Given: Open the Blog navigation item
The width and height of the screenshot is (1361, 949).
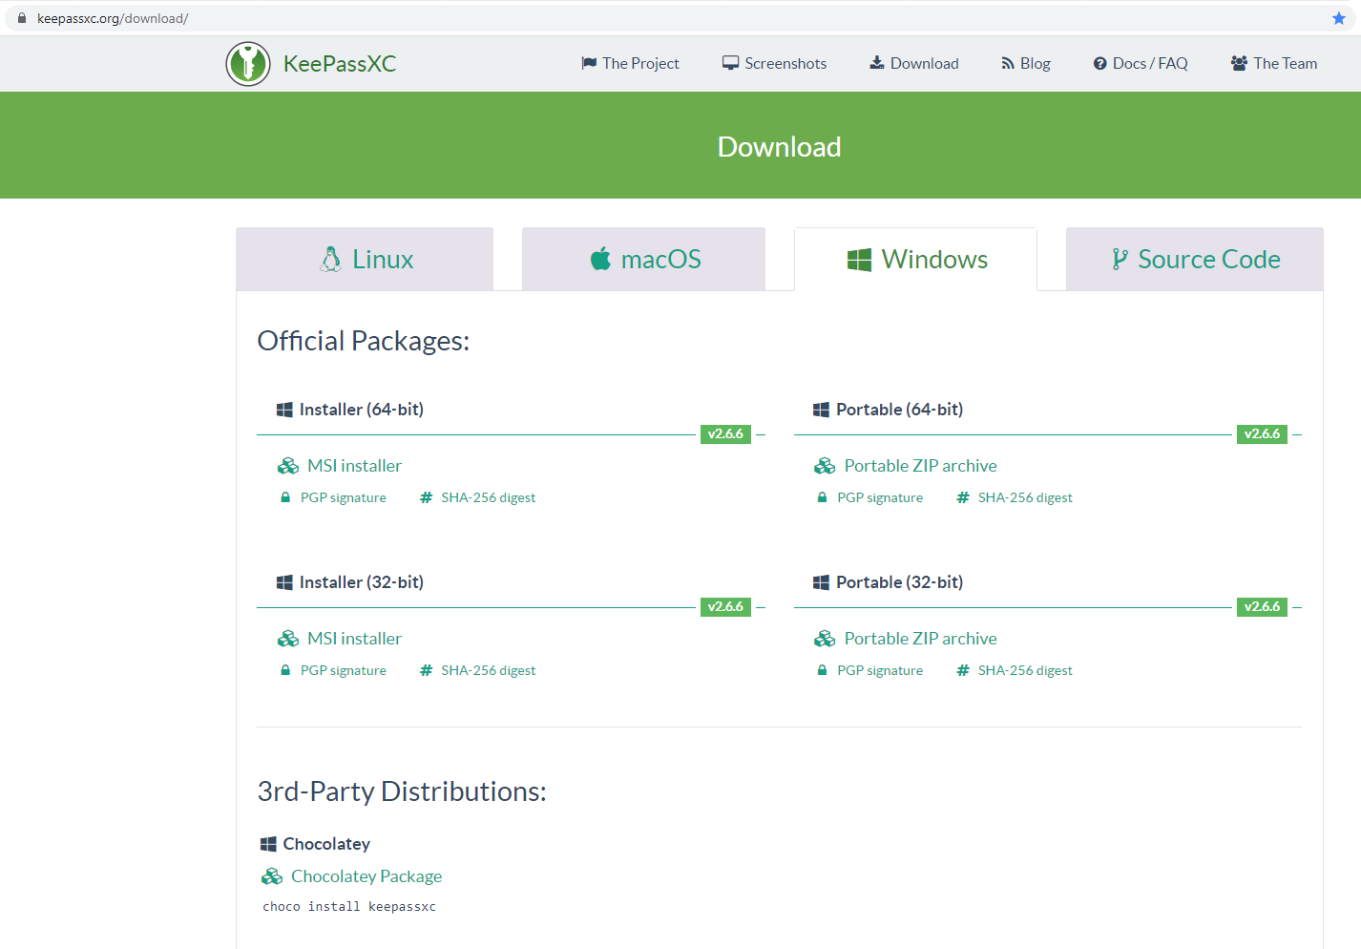Looking at the screenshot, I should coord(1025,63).
